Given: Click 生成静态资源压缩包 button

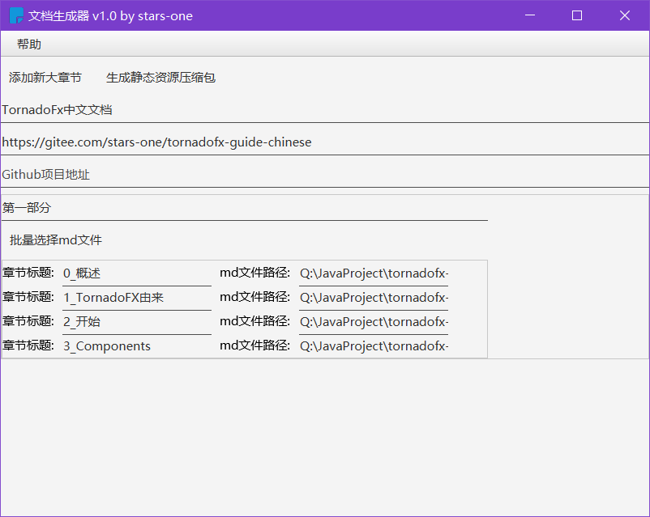Looking at the screenshot, I should coord(160,78).
